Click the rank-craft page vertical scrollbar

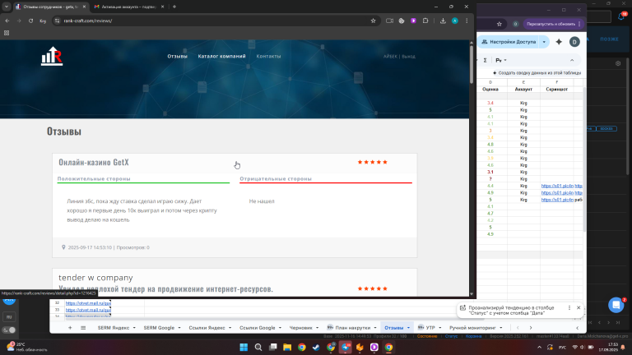click(472, 64)
